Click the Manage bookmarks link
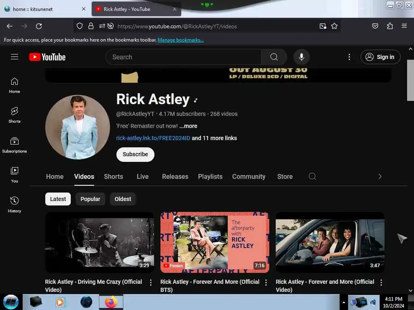 tap(181, 40)
